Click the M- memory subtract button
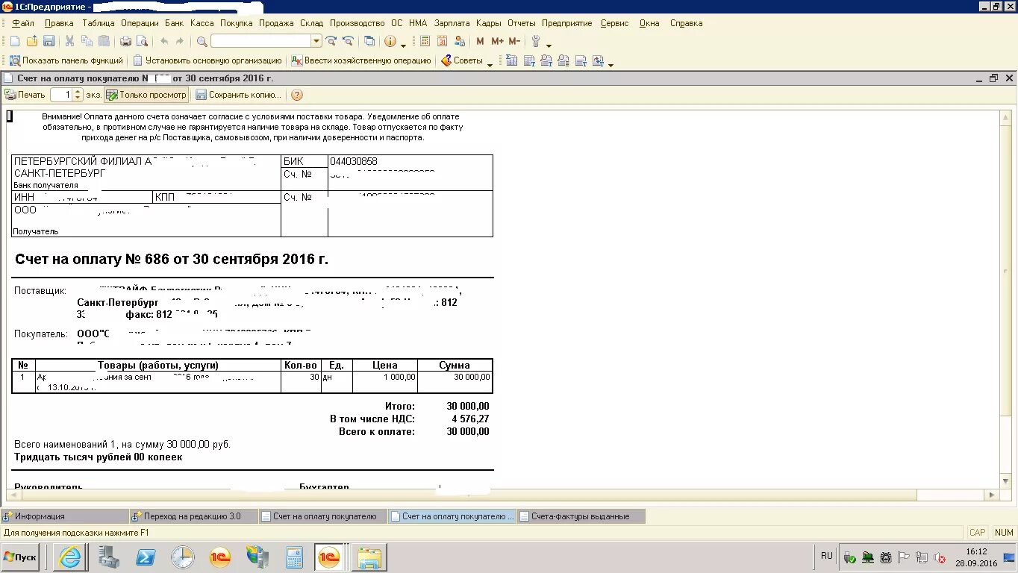 tap(514, 42)
